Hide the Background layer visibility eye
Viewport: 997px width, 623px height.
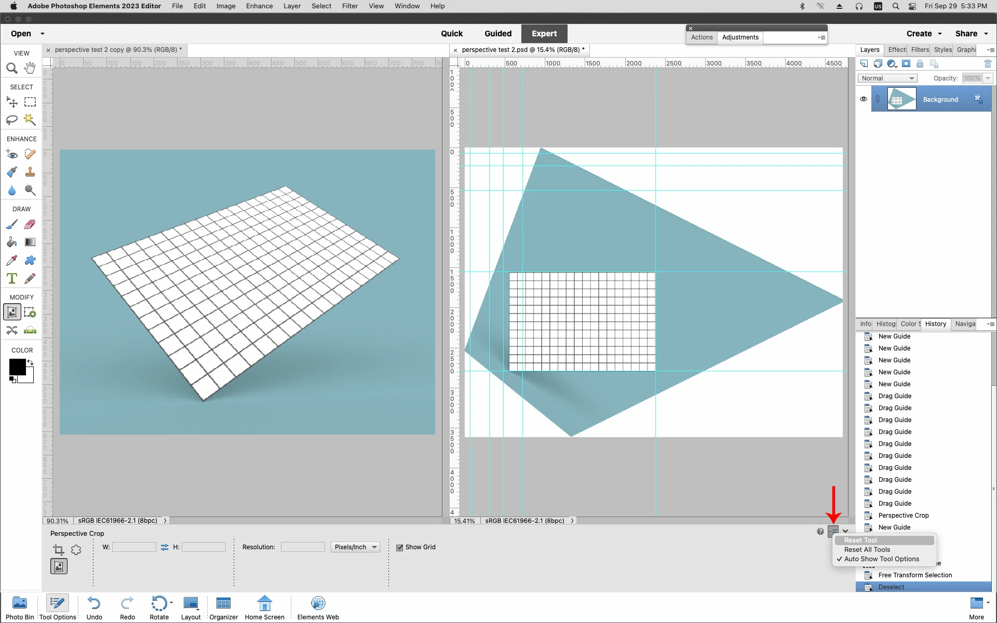click(x=863, y=99)
